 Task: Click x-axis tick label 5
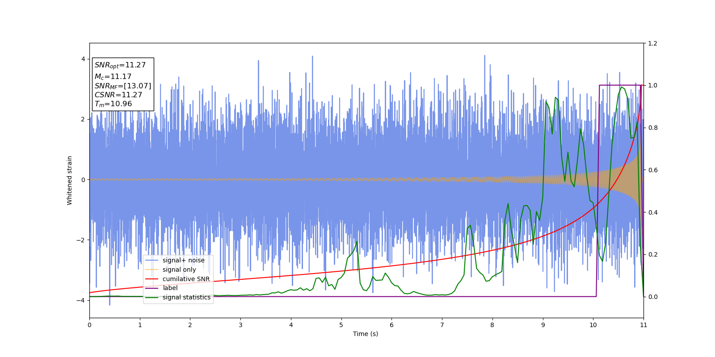pyautogui.click(x=341, y=325)
